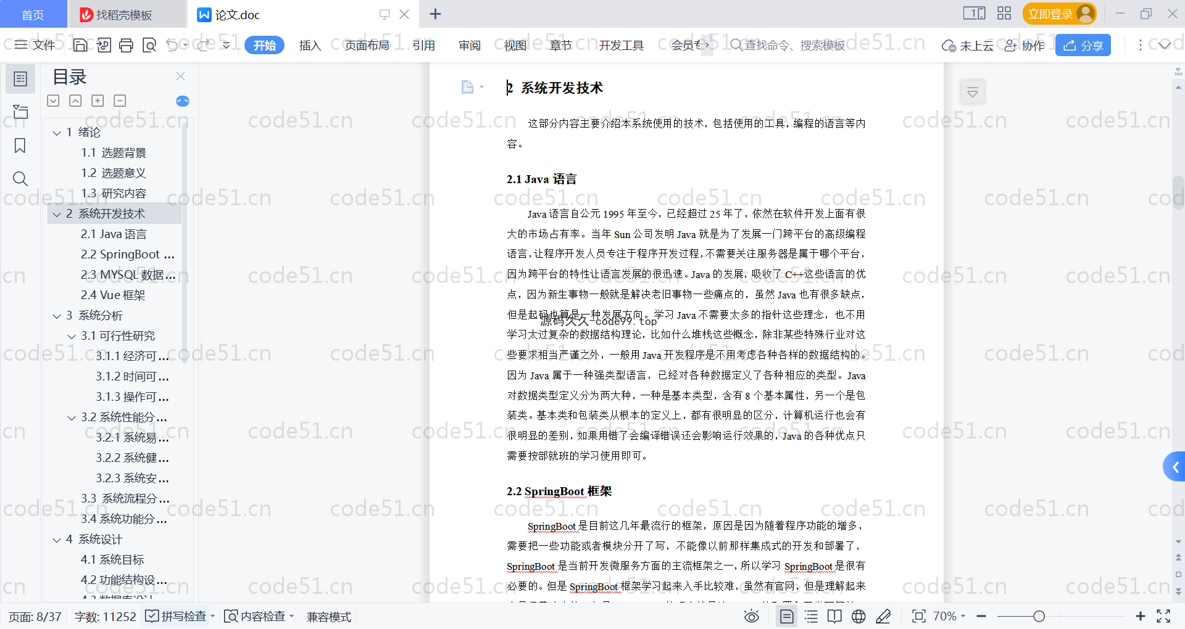Click the full screen icon in status bar
The image size is (1185, 629).
click(x=1163, y=616)
